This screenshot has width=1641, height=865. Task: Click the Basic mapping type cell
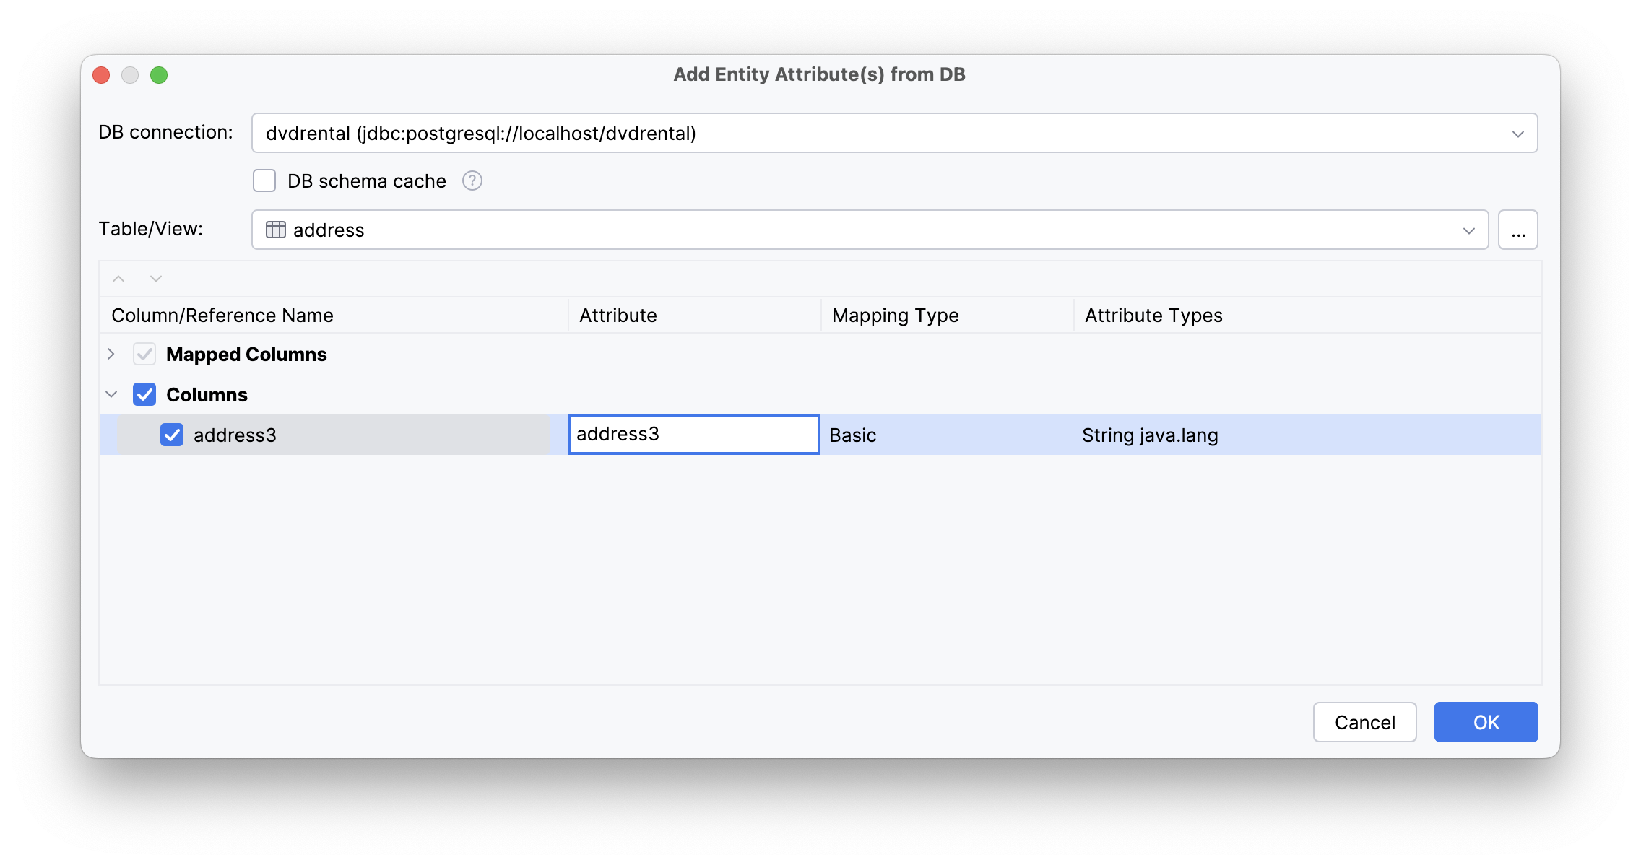pos(852,435)
